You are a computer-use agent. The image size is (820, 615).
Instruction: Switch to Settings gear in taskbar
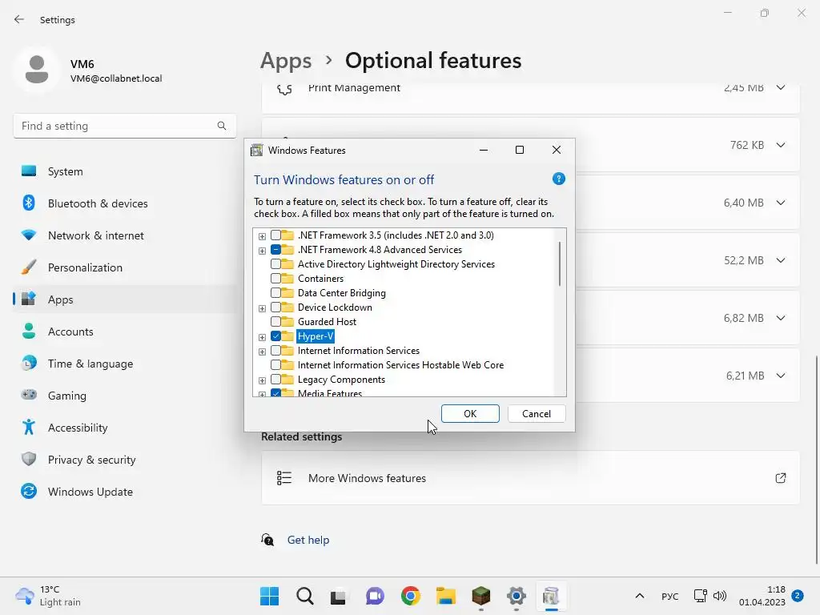(517, 596)
